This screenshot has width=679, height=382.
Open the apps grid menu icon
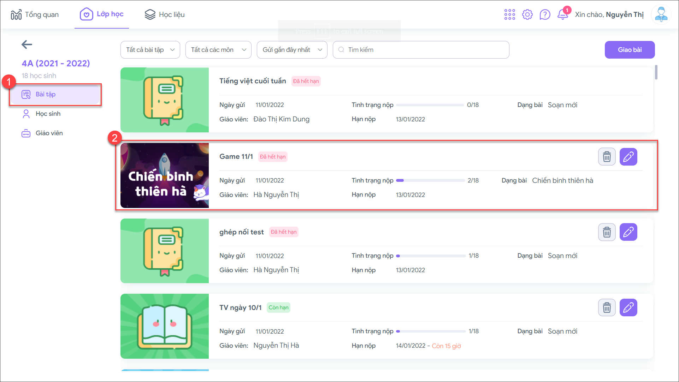pyautogui.click(x=509, y=14)
